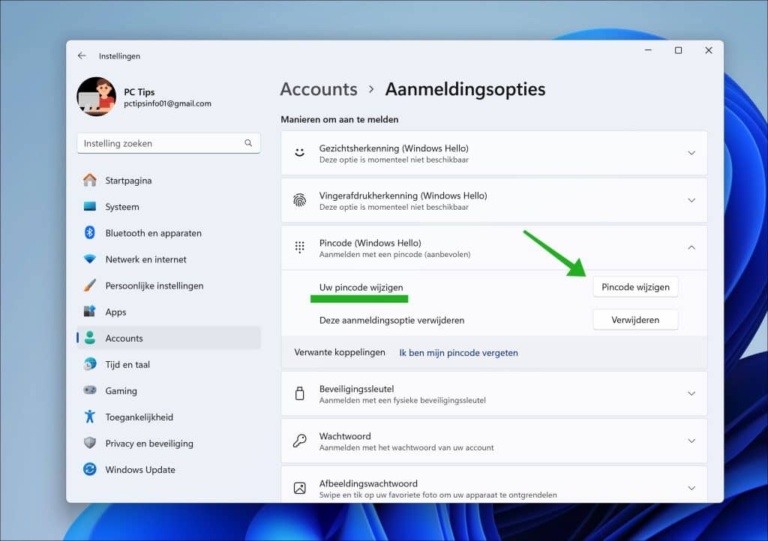Click the Instelling zoeken search field
768x541 pixels.
[169, 143]
